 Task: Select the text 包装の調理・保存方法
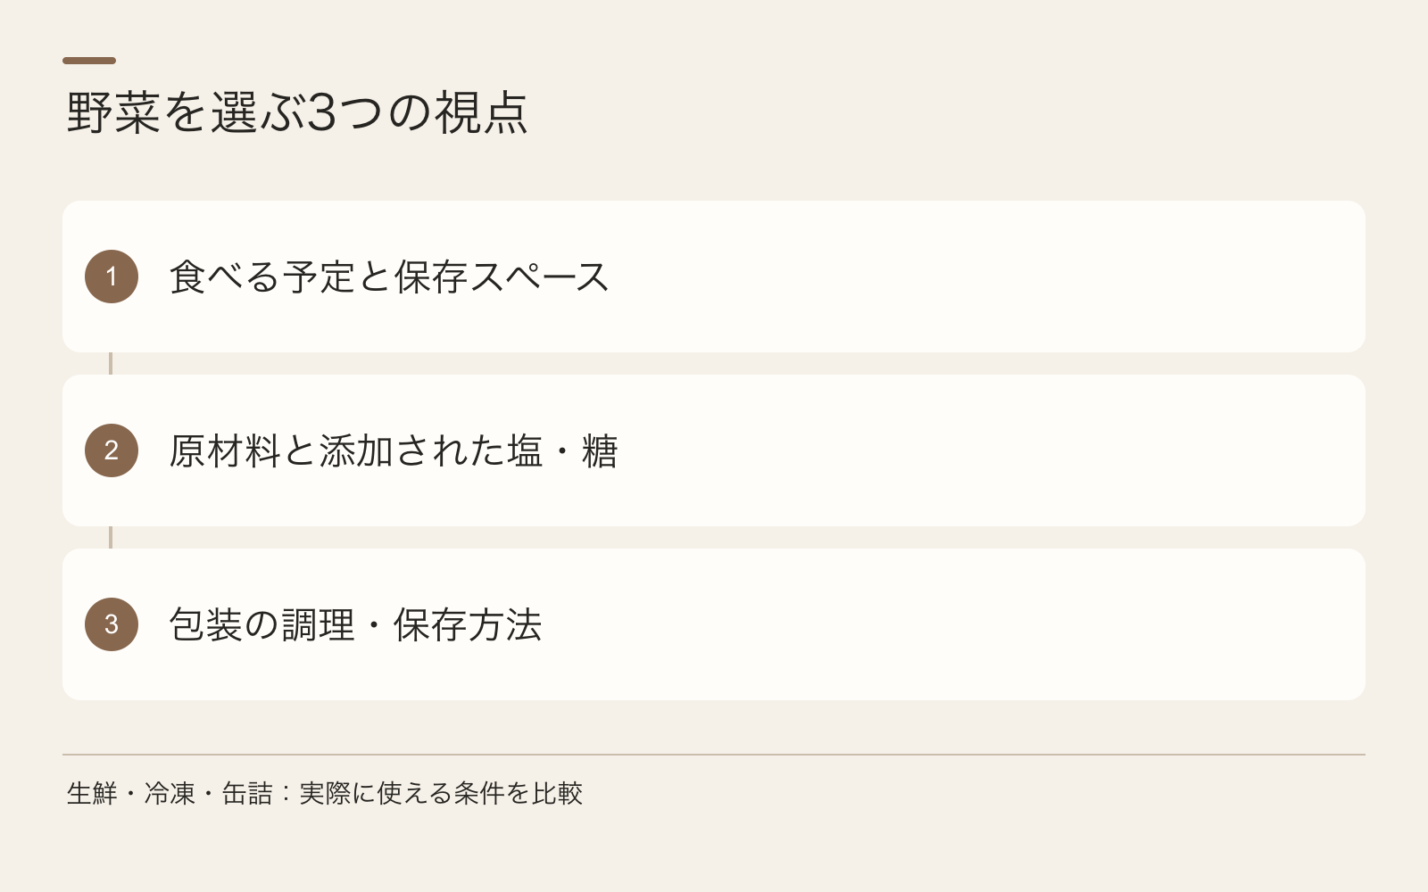[x=356, y=624]
